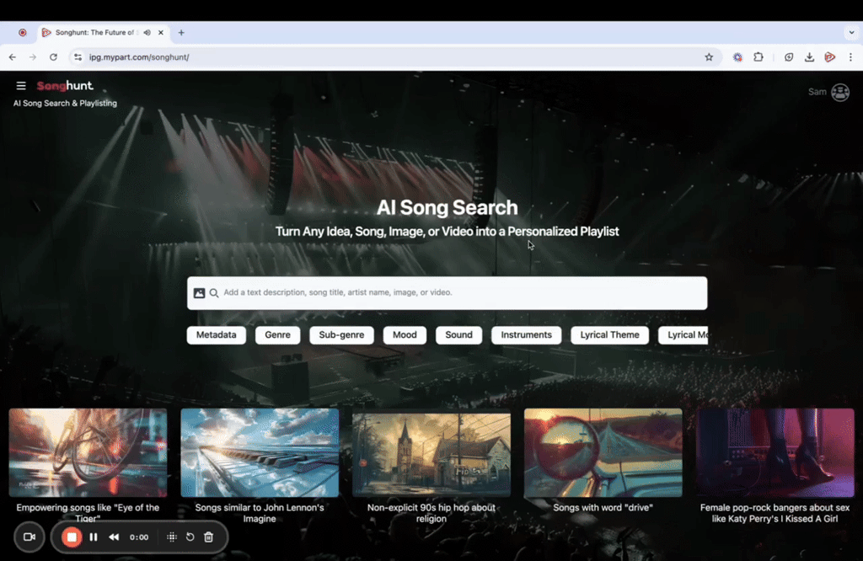Pause the recording with the pause icon
The width and height of the screenshot is (863, 561).
pos(94,537)
